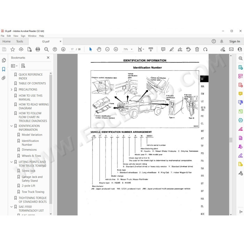Zoom in with plus icon
This screenshot has height=244, width=244.
click(116, 49)
